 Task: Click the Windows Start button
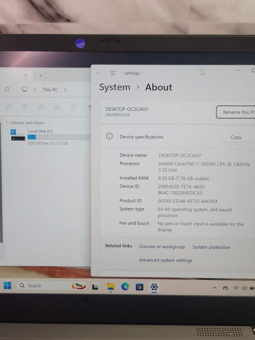pos(7,286)
